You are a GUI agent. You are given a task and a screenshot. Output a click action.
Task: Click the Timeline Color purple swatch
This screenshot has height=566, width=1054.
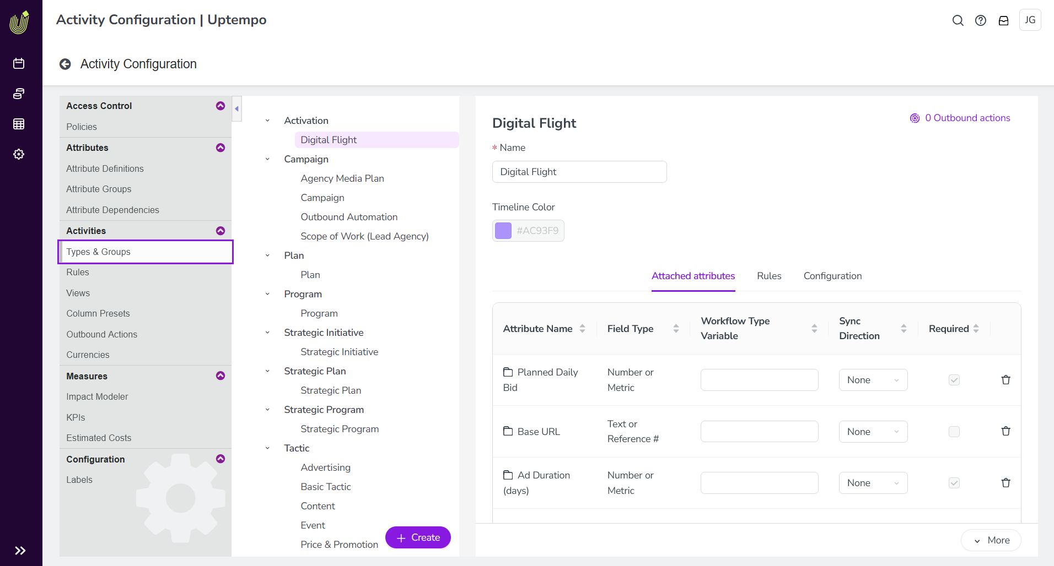coord(503,231)
